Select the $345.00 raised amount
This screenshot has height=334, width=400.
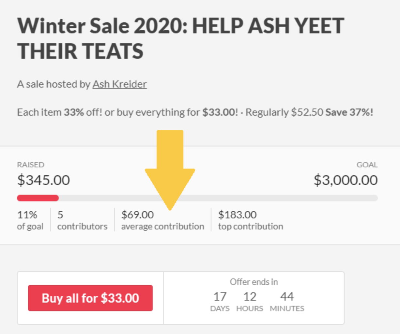pyautogui.click(x=43, y=180)
